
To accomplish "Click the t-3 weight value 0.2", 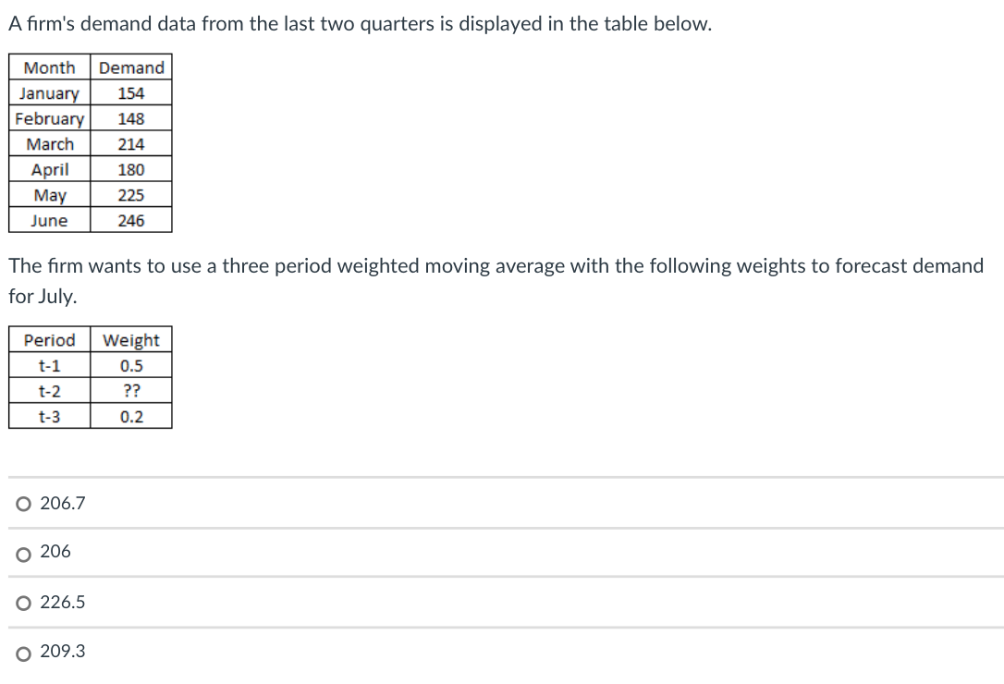I will 131,414.
